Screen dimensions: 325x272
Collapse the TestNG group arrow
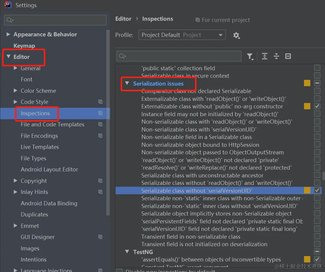tap(127, 252)
